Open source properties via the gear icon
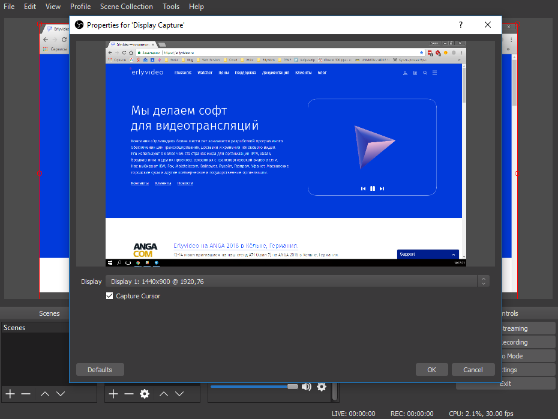The image size is (558, 419). 145,394
